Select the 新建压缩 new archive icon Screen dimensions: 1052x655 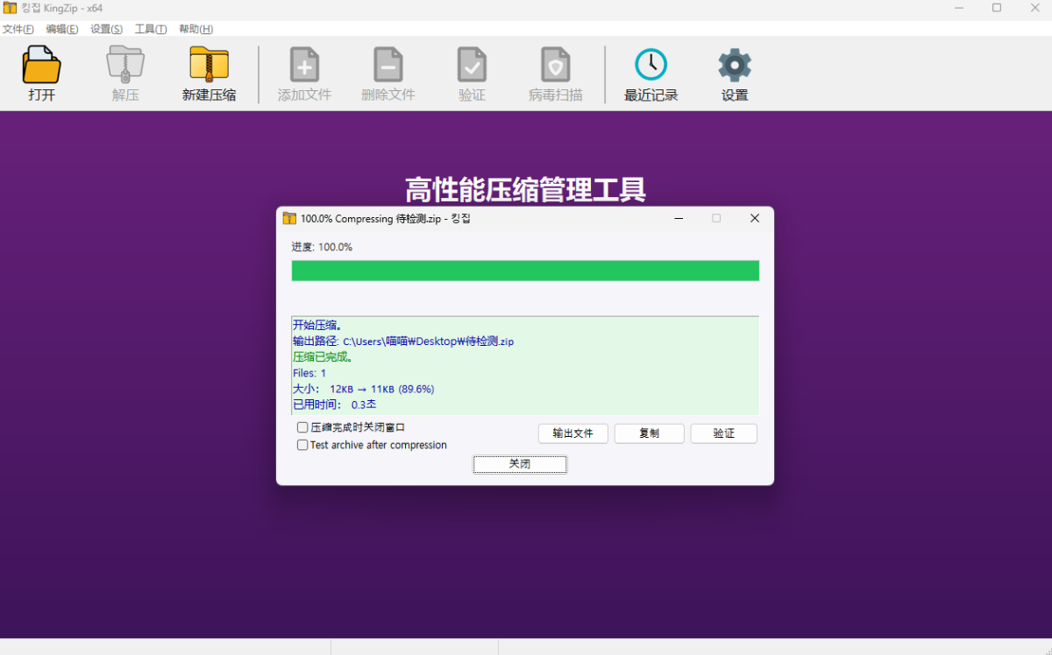click(209, 66)
